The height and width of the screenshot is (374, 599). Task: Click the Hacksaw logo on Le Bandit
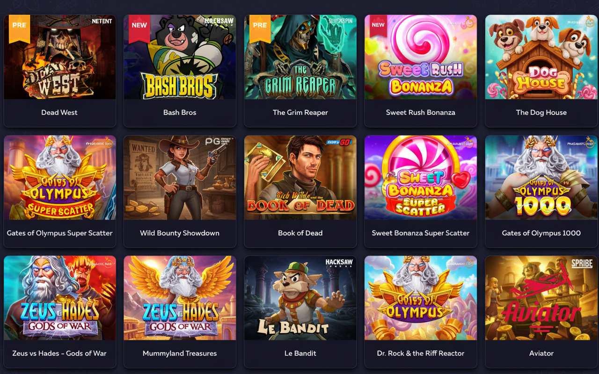point(339,263)
